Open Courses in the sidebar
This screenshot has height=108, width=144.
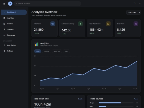point(14,24)
